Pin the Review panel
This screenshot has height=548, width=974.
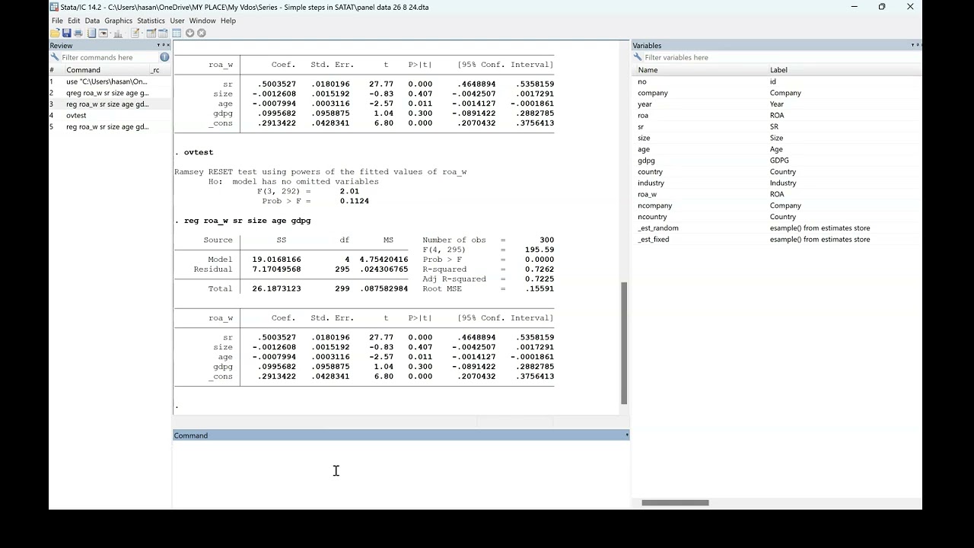[x=163, y=46]
